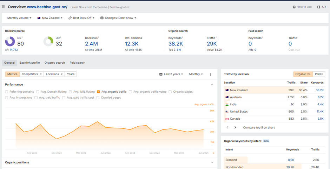
Task: Click the India flag row icon
Action: tap(227, 104)
